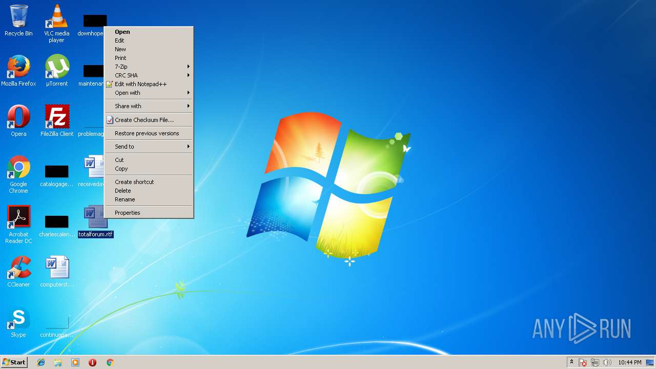Select the Skype desktop shortcut

click(18, 321)
